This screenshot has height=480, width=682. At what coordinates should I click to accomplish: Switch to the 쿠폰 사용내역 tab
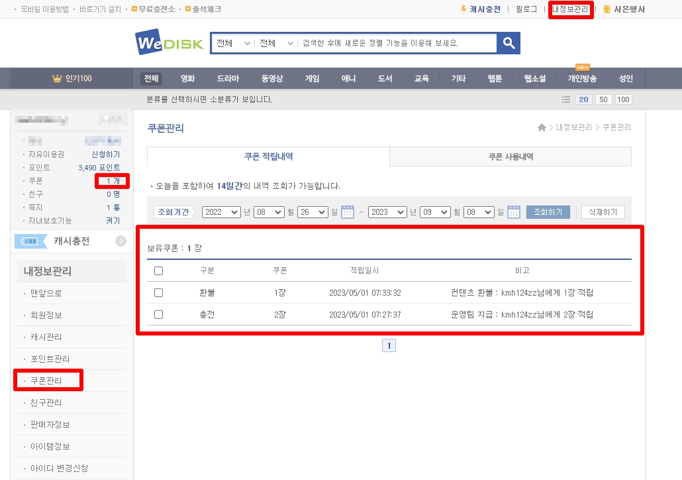(x=511, y=157)
